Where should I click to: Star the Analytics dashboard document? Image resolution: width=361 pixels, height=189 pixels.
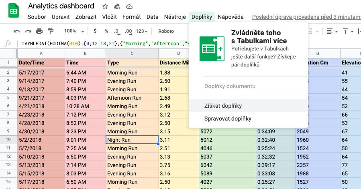pyautogui.click(x=105, y=6)
